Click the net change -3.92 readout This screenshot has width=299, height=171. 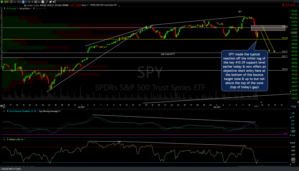point(286,5)
